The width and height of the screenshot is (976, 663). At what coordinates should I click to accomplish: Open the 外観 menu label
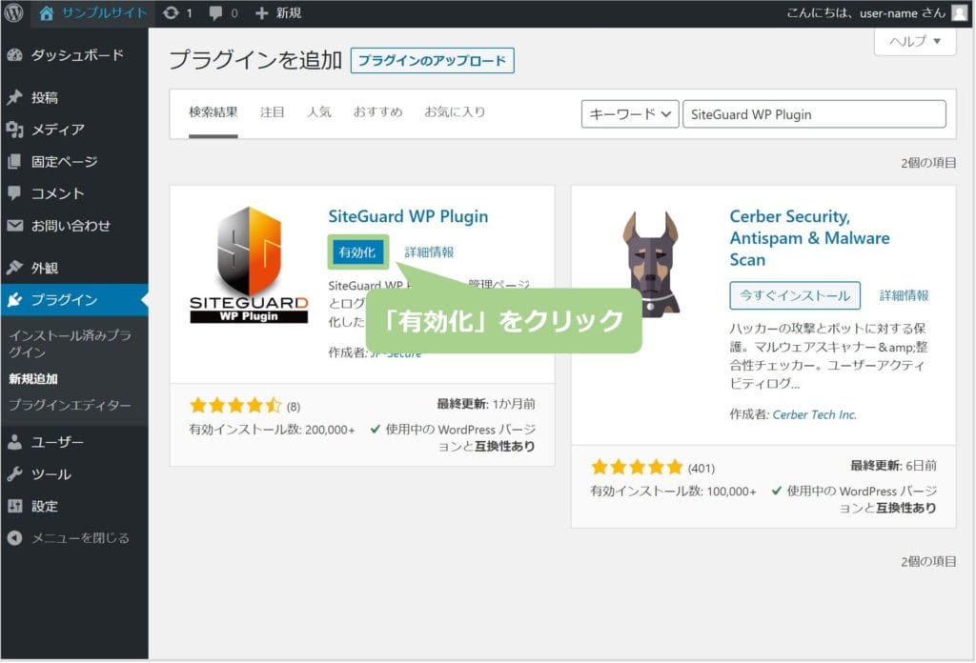45,268
